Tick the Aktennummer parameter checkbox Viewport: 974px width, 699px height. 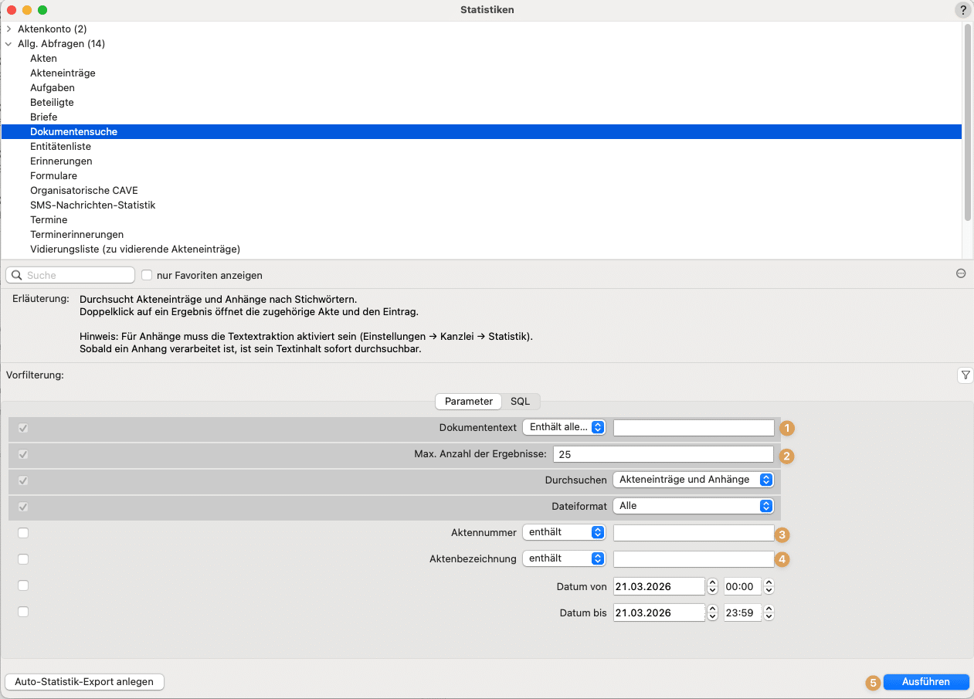pos(23,533)
